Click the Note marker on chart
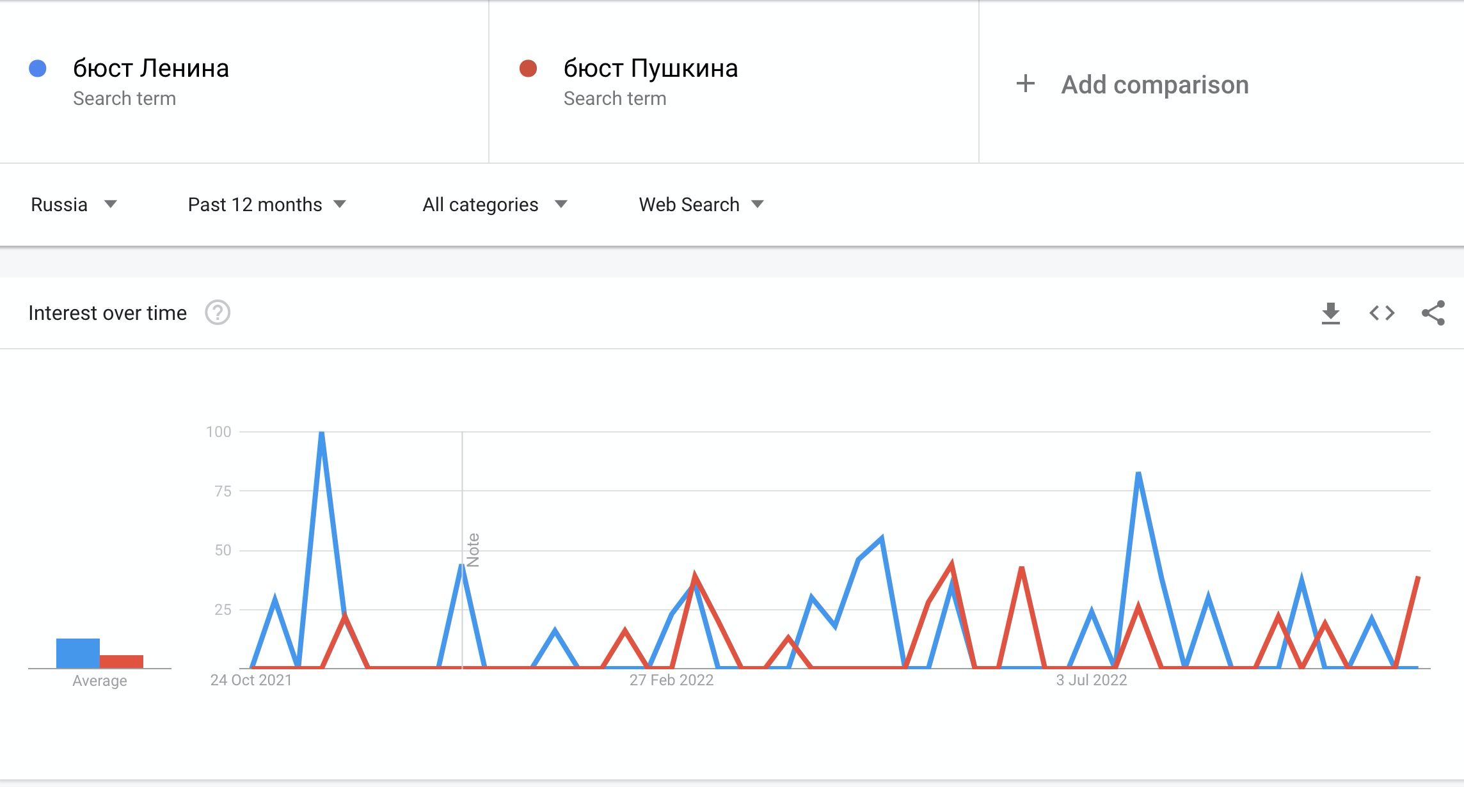This screenshot has height=787, width=1464. click(x=473, y=550)
